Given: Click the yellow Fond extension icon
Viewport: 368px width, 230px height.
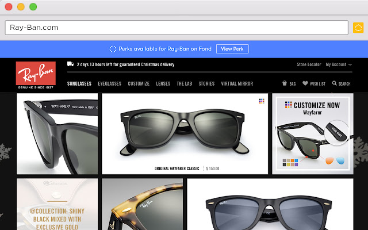Looking at the screenshot, I should click(358, 28).
